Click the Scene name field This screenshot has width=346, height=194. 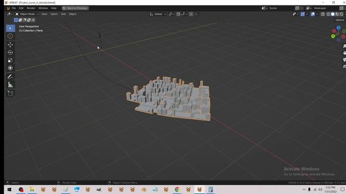[x=281, y=8]
